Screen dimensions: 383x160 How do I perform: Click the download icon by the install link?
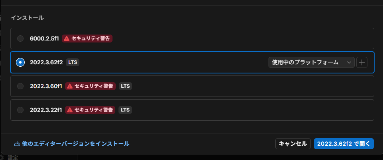pyautogui.click(x=17, y=144)
